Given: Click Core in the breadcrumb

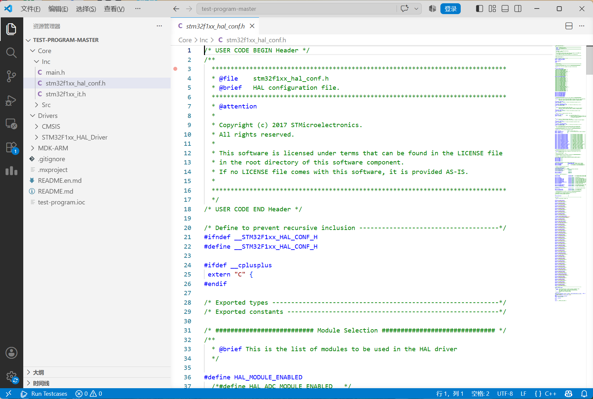Looking at the screenshot, I should pyautogui.click(x=185, y=40).
